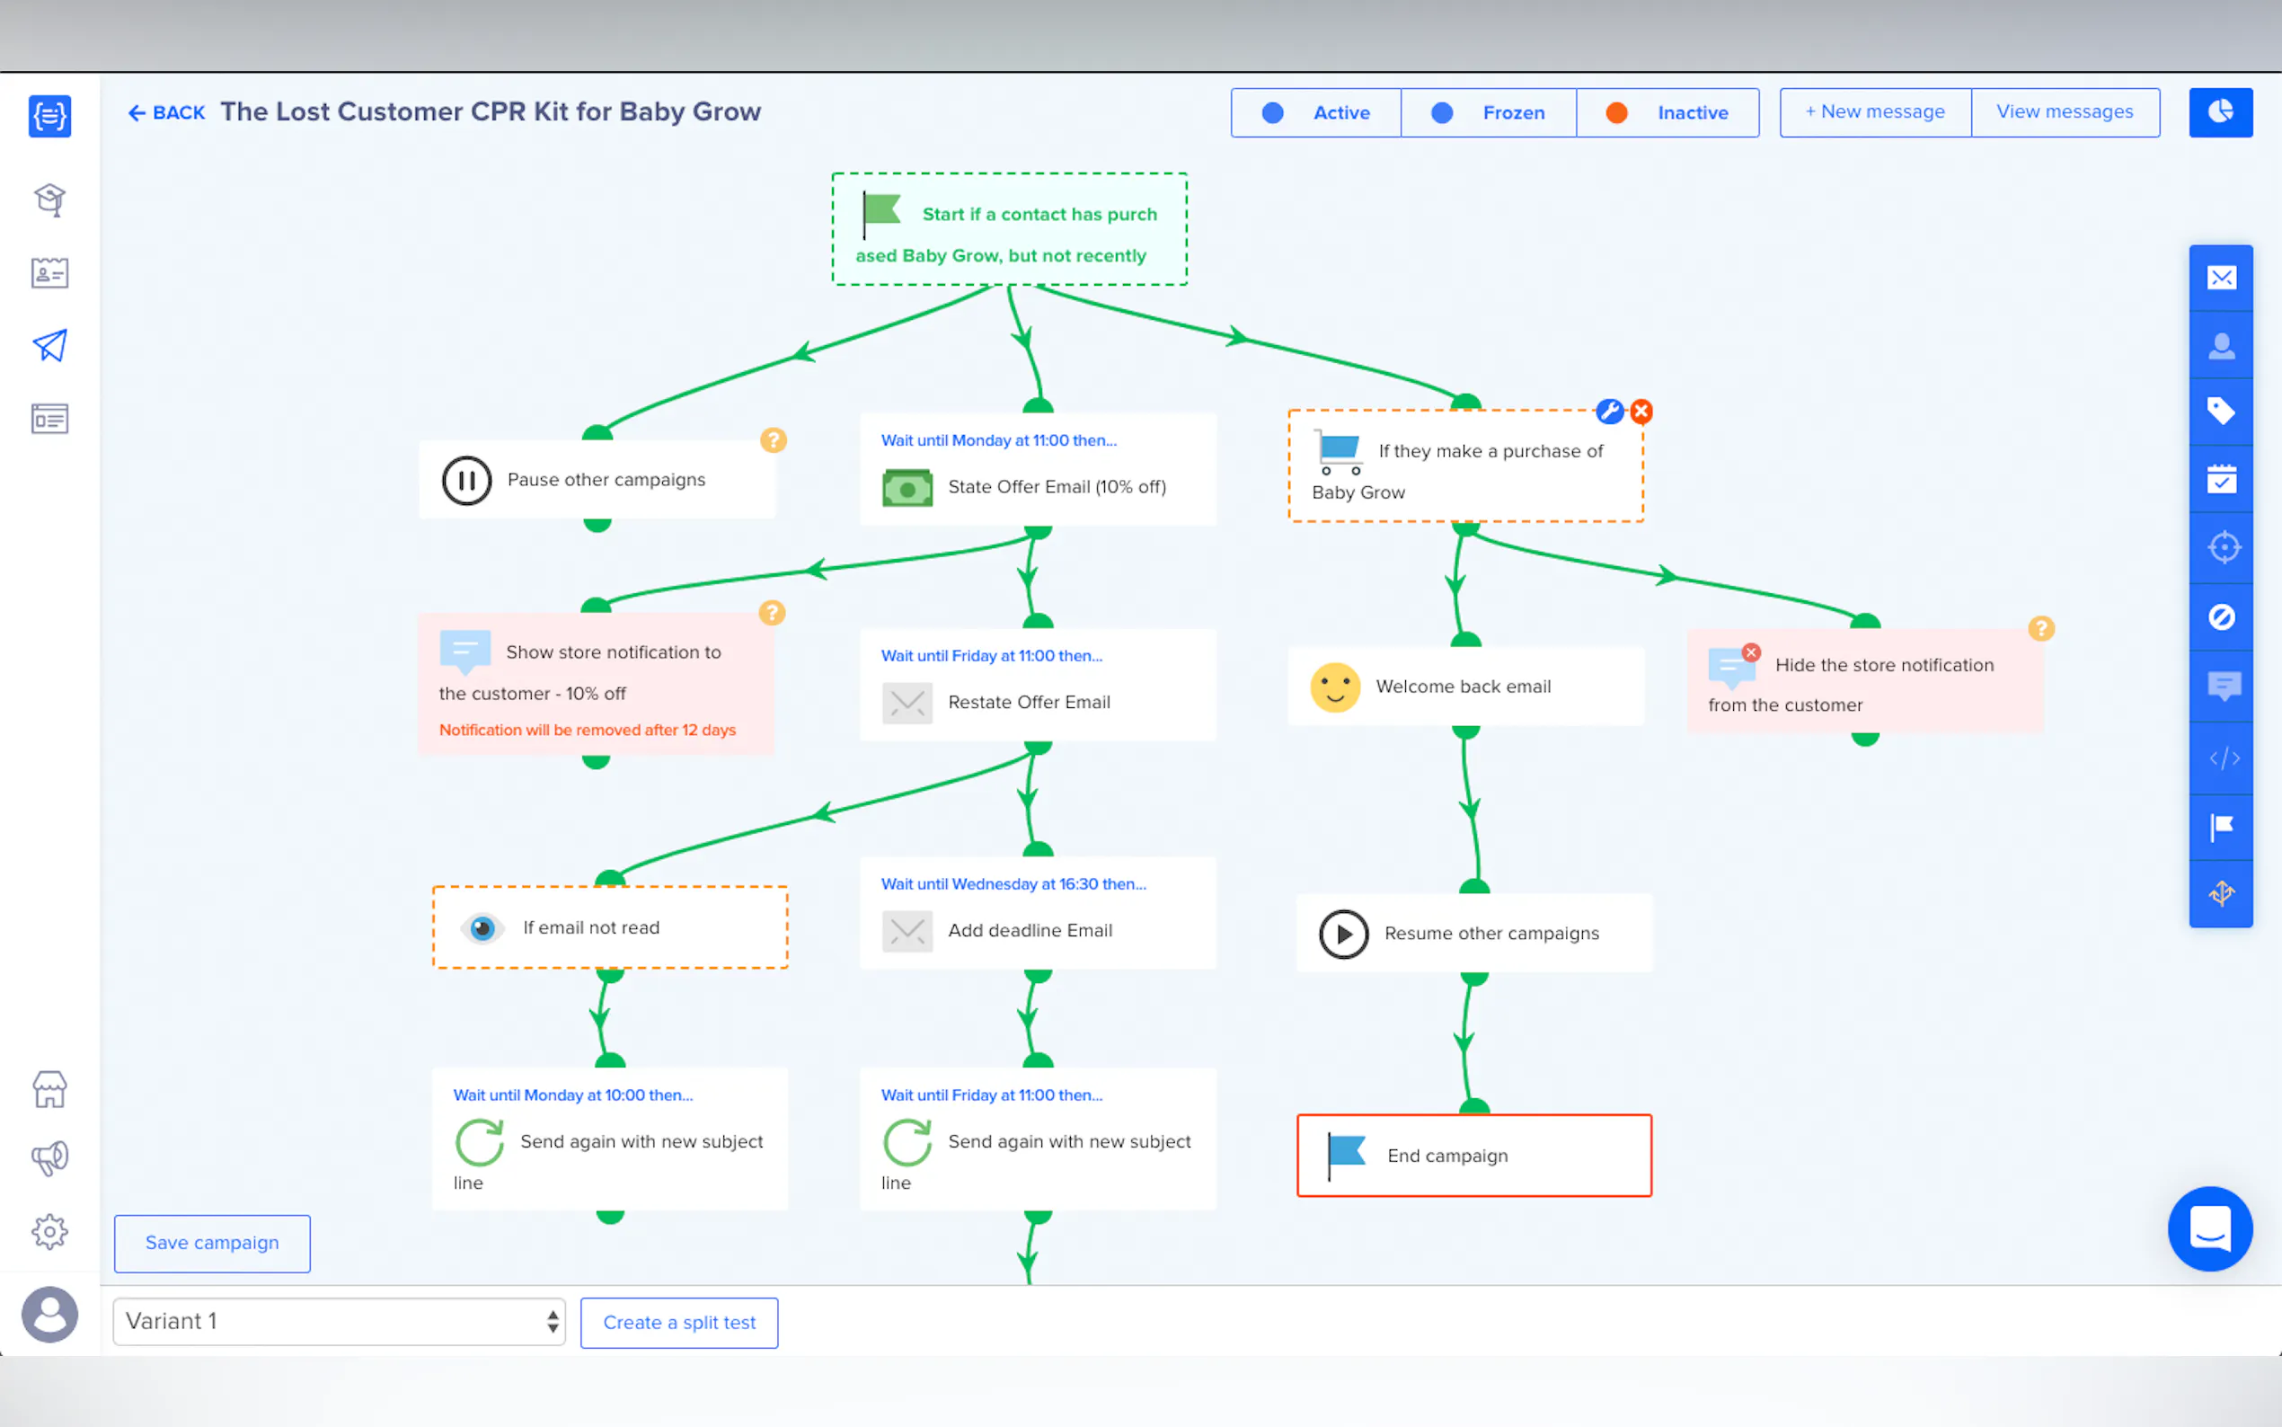
Task: Select the tag icon in right toolbar
Action: pyautogui.click(x=2221, y=411)
